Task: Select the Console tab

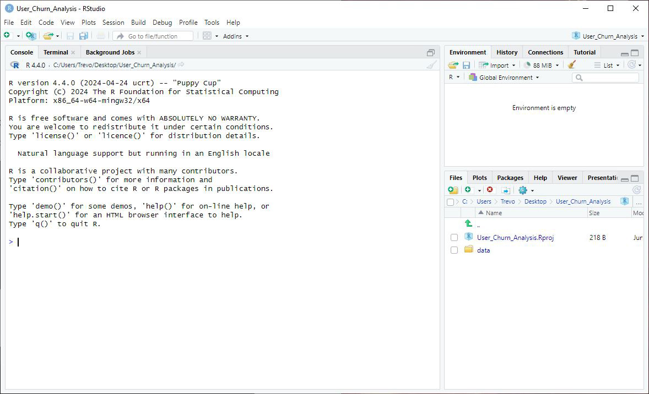Action: pyautogui.click(x=21, y=52)
